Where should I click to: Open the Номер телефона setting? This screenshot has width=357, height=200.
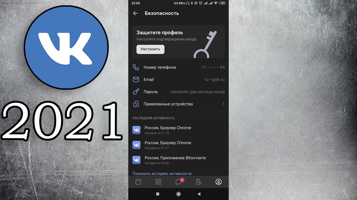tap(178, 67)
